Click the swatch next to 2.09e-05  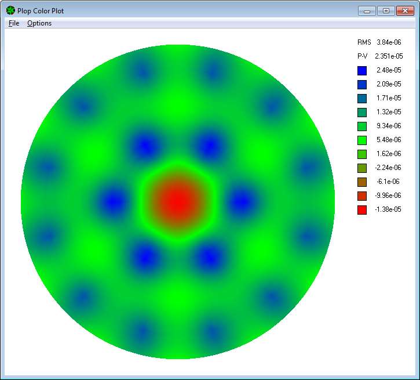point(362,85)
